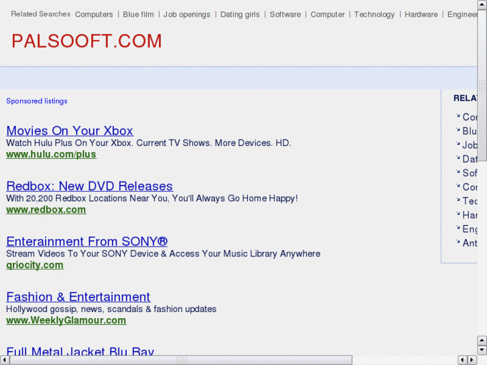Open the Hardware related search
This screenshot has height=365, width=487.
[421, 15]
